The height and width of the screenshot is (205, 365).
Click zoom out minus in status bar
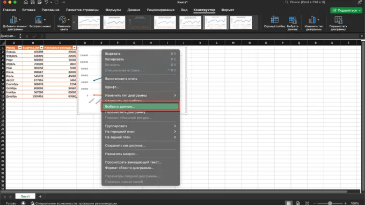pyautogui.click(x=315, y=203)
